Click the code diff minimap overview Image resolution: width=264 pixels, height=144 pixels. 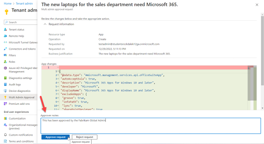(252, 88)
